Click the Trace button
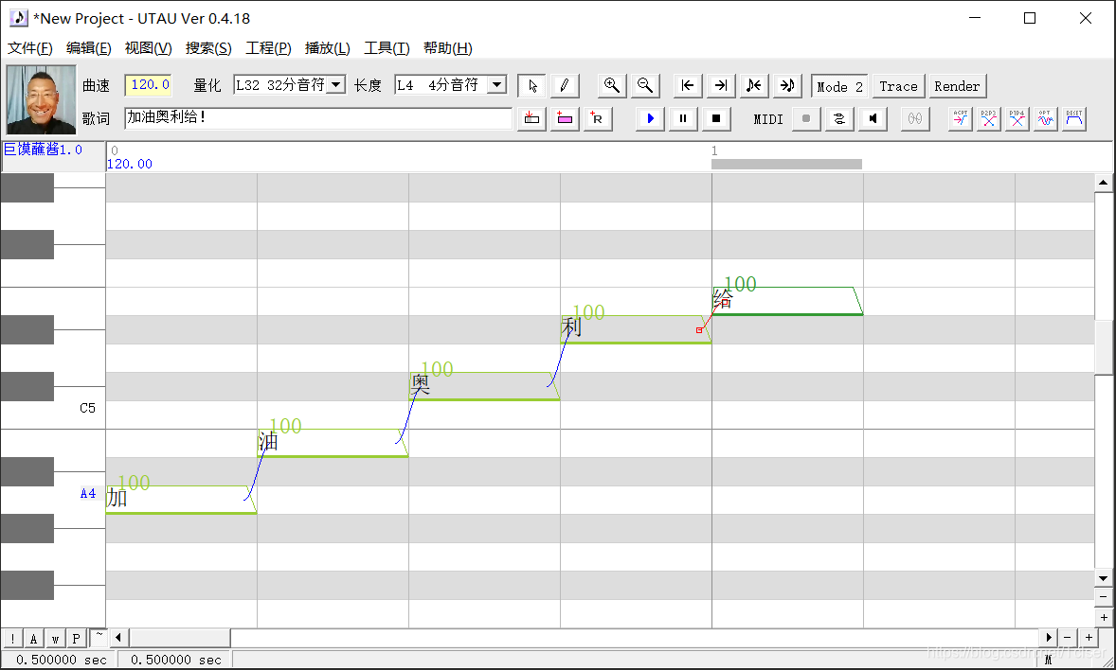The image size is (1116, 670). (x=899, y=86)
